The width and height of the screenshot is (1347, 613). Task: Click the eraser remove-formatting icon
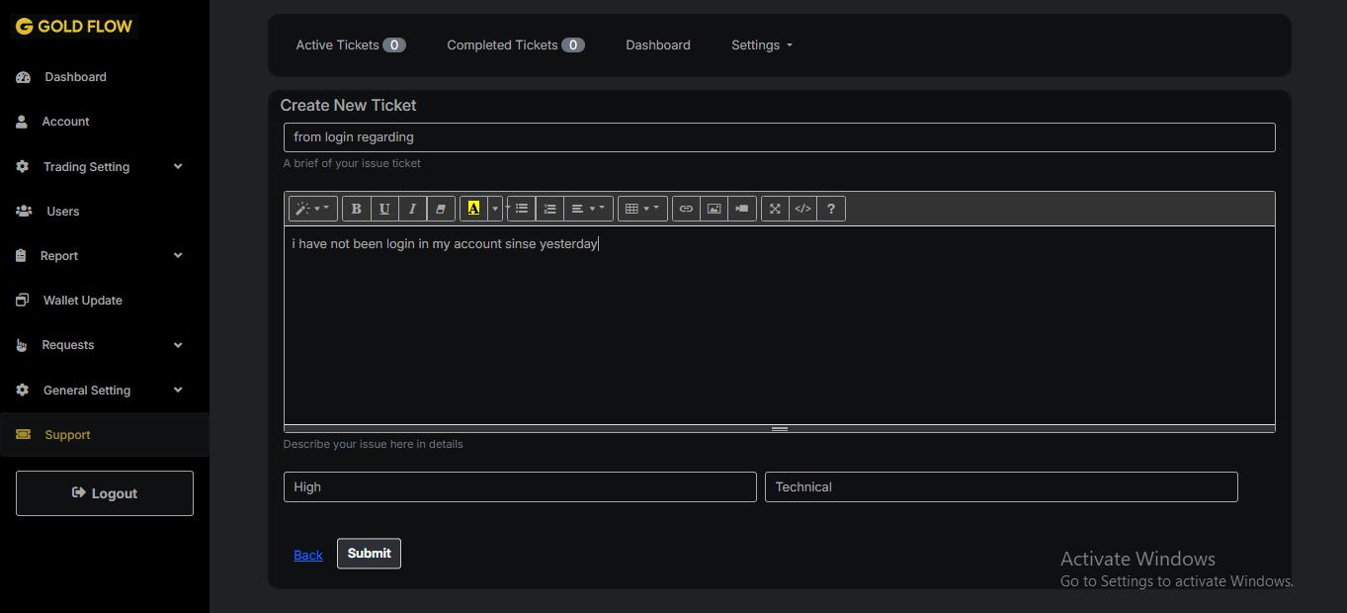point(441,209)
